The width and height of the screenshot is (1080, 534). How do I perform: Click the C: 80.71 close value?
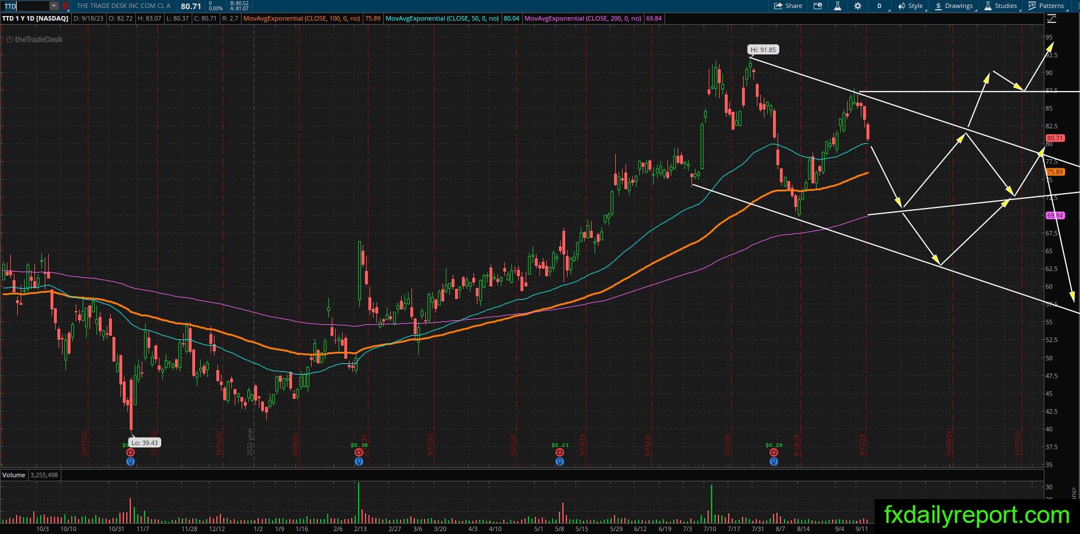(x=205, y=18)
